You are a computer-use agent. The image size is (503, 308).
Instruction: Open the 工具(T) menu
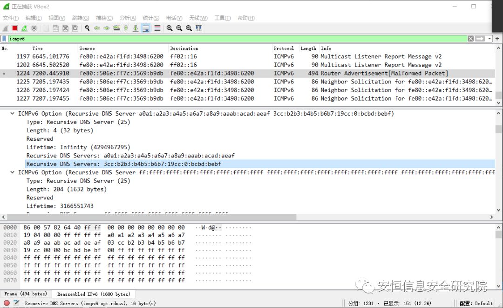coord(223,18)
